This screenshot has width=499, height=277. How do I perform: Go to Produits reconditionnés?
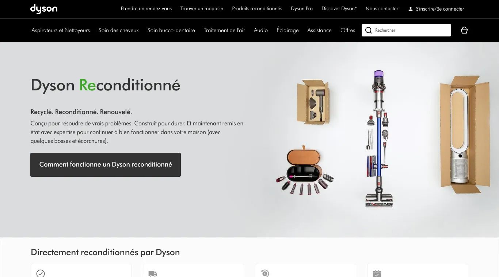pyautogui.click(x=257, y=9)
